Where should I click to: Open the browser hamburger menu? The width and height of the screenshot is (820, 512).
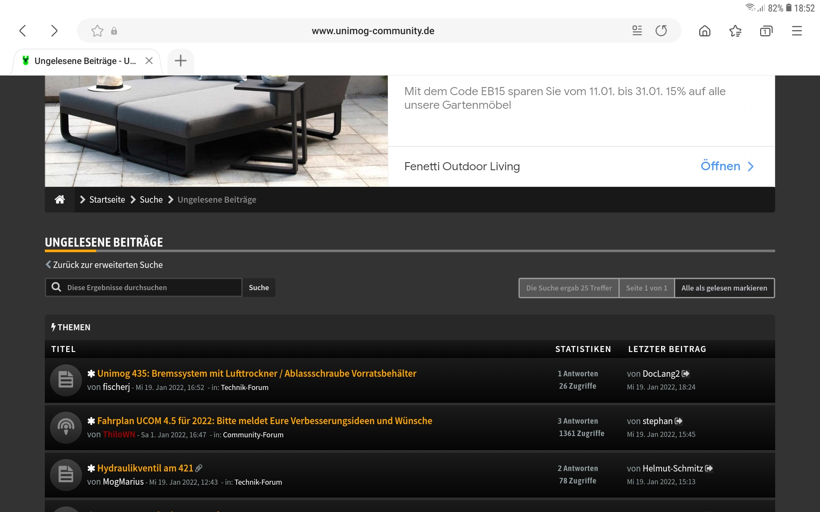pyautogui.click(x=797, y=31)
